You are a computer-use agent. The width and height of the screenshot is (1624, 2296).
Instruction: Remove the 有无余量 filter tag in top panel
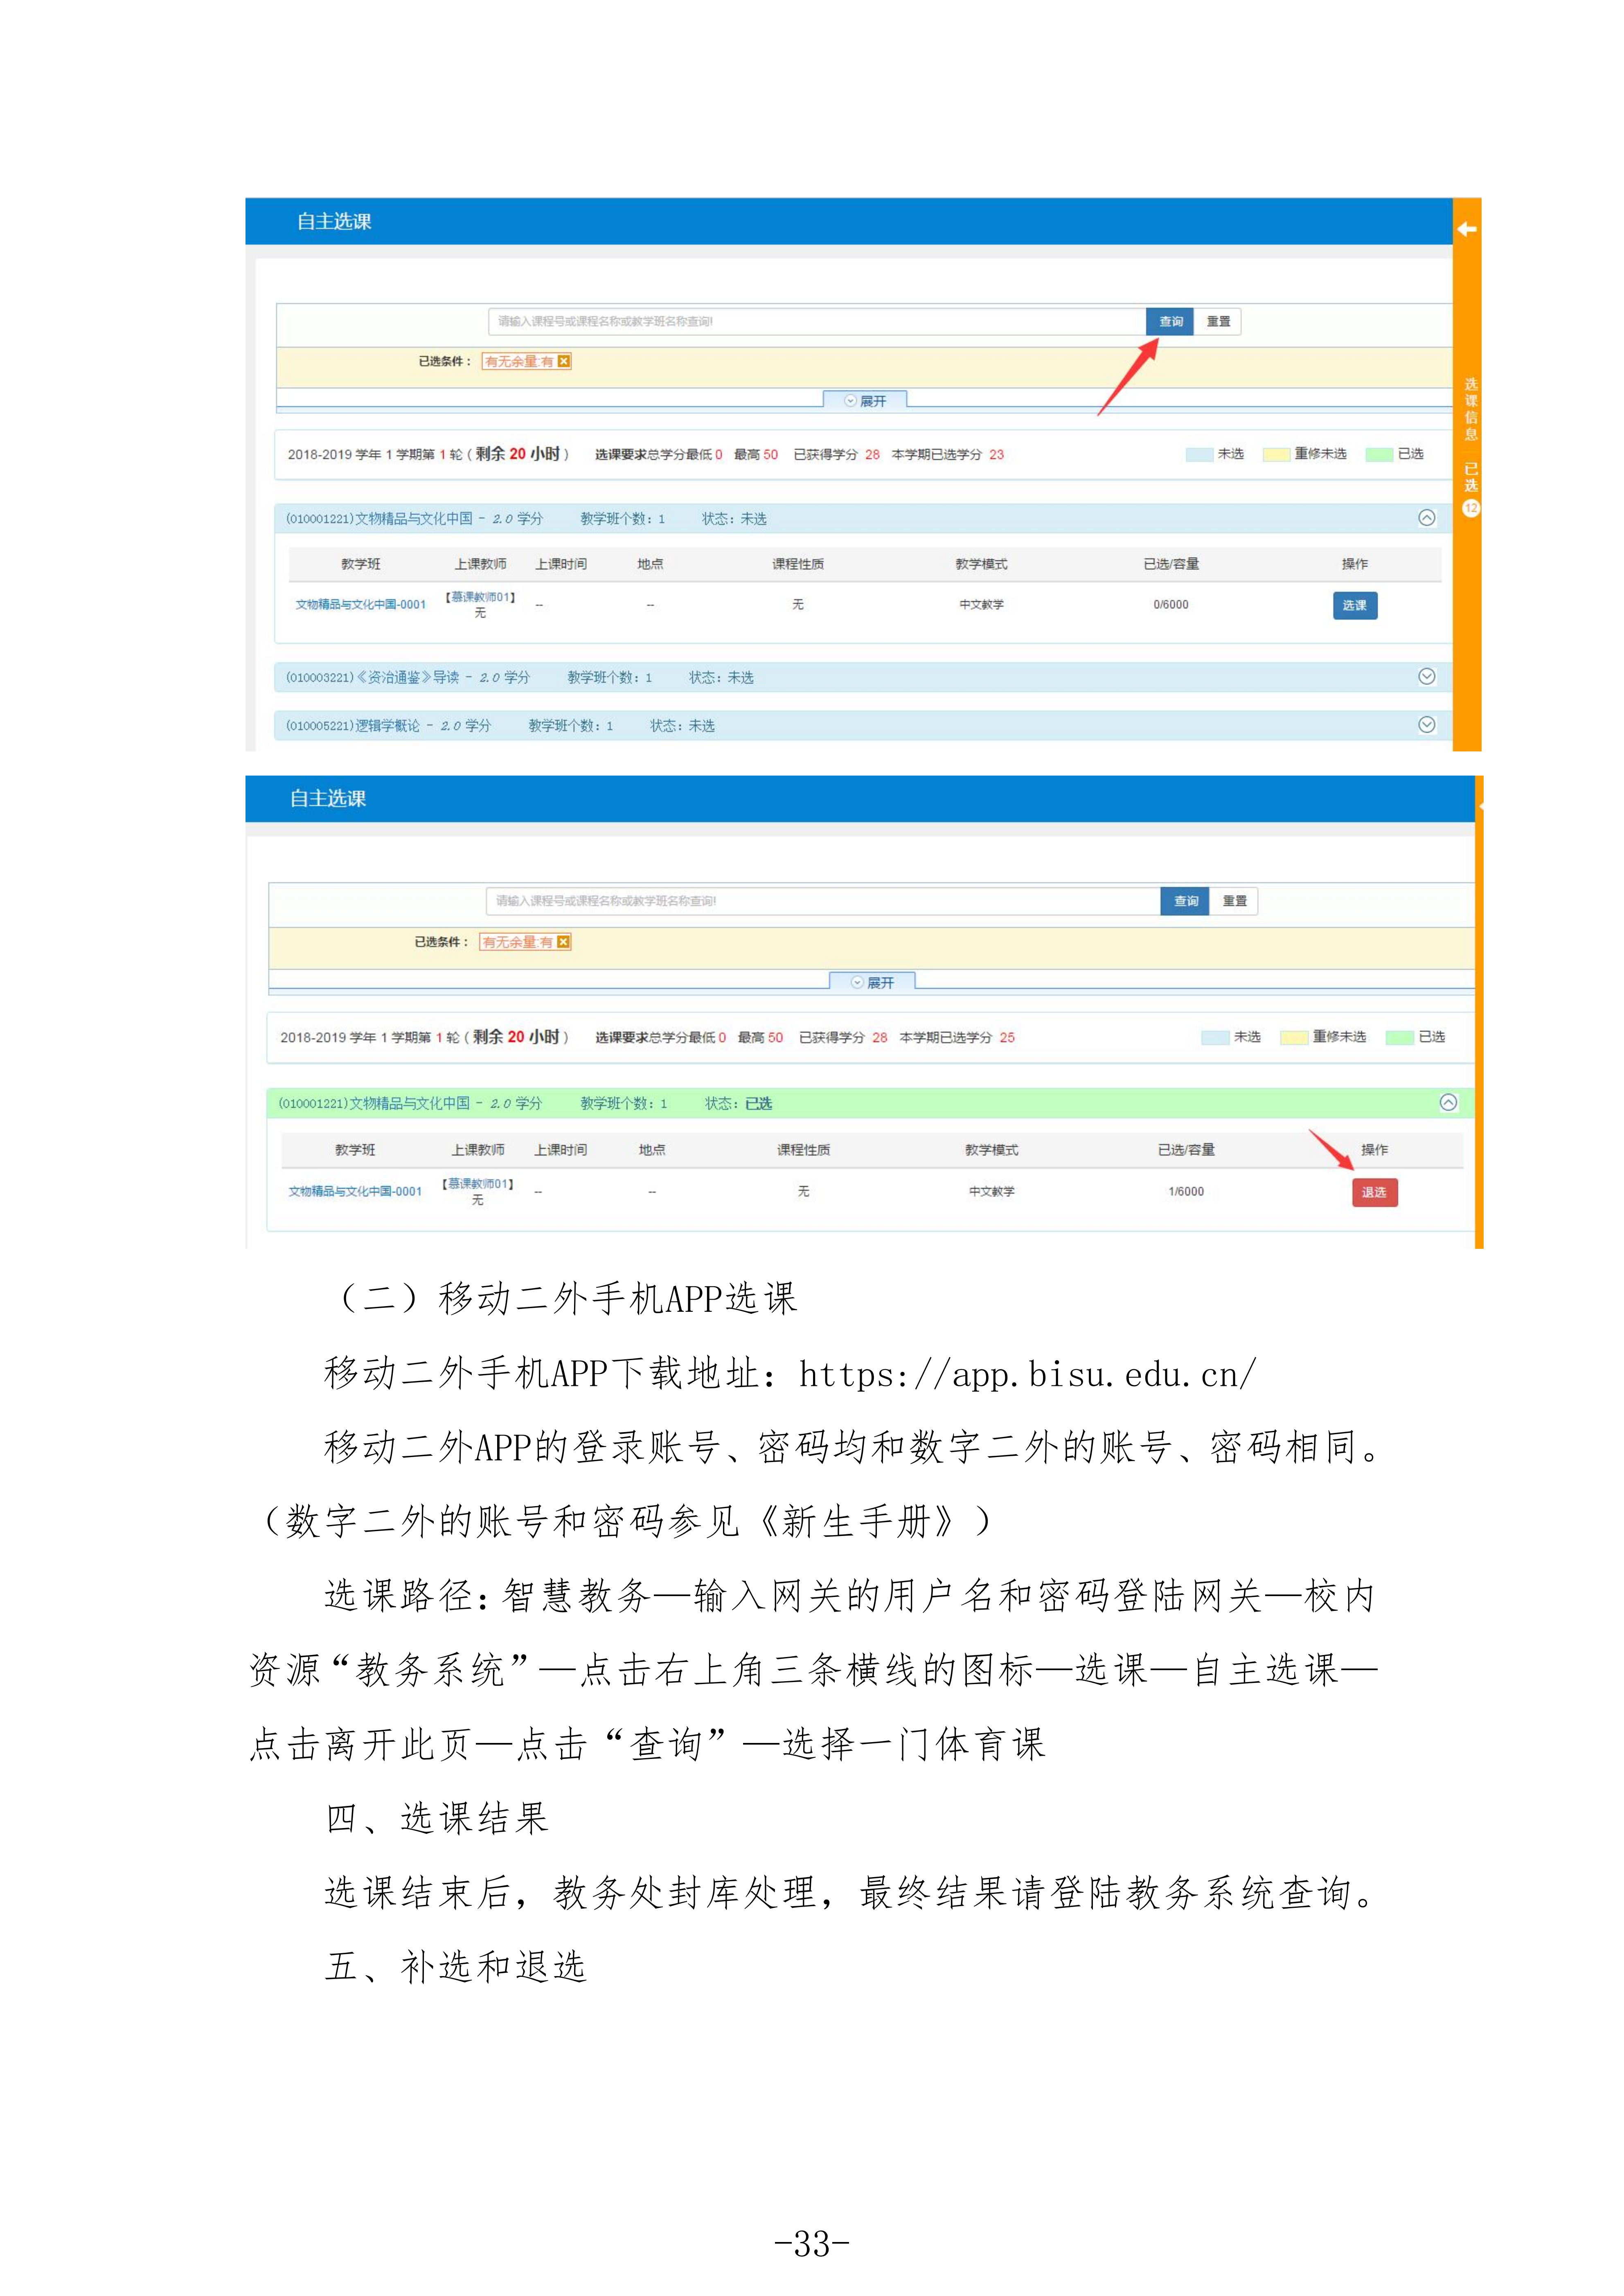coord(564,361)
